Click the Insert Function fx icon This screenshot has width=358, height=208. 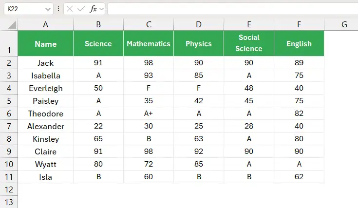click(x=93, y=9)
